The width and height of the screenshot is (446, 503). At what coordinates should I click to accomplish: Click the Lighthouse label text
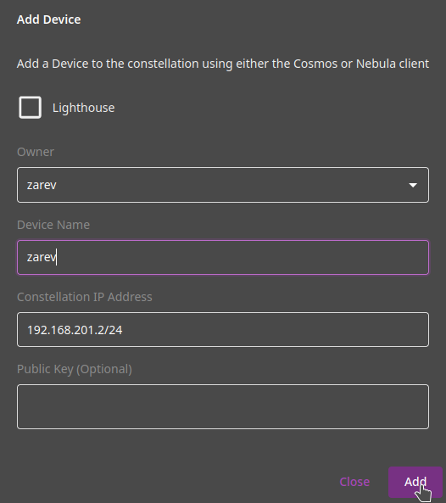[83, 108]
